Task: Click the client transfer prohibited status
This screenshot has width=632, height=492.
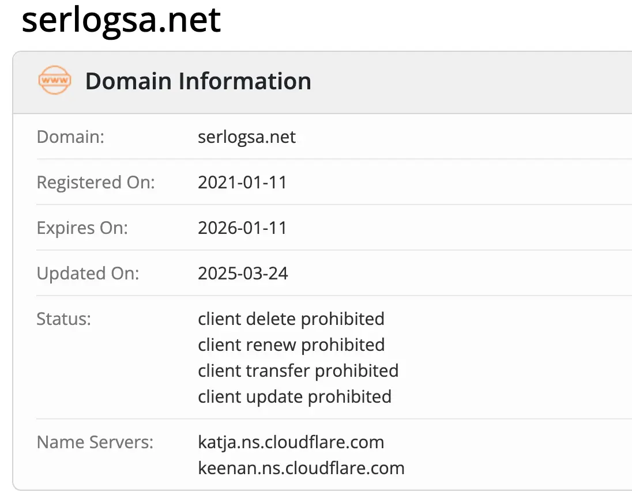Action: (298, 371)
